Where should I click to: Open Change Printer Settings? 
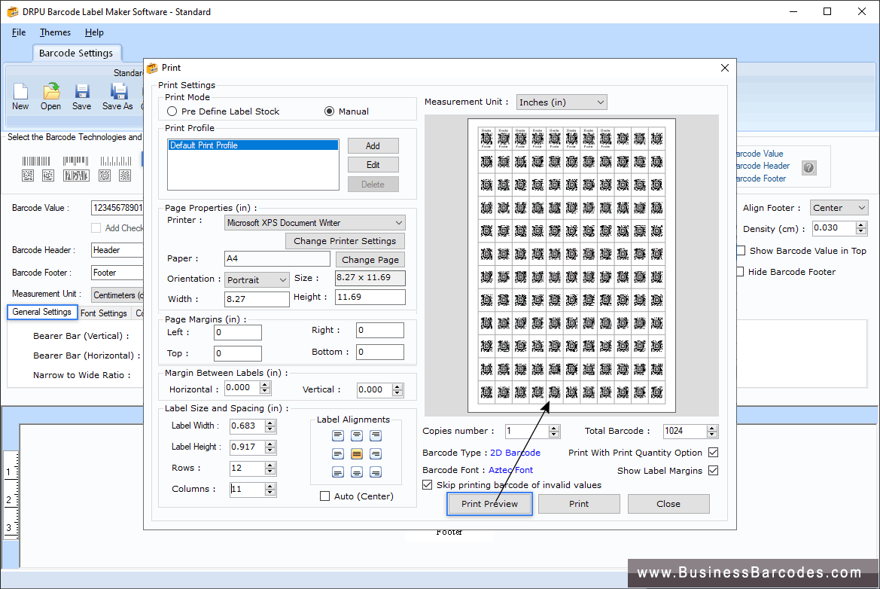click(x=345, y=240)
